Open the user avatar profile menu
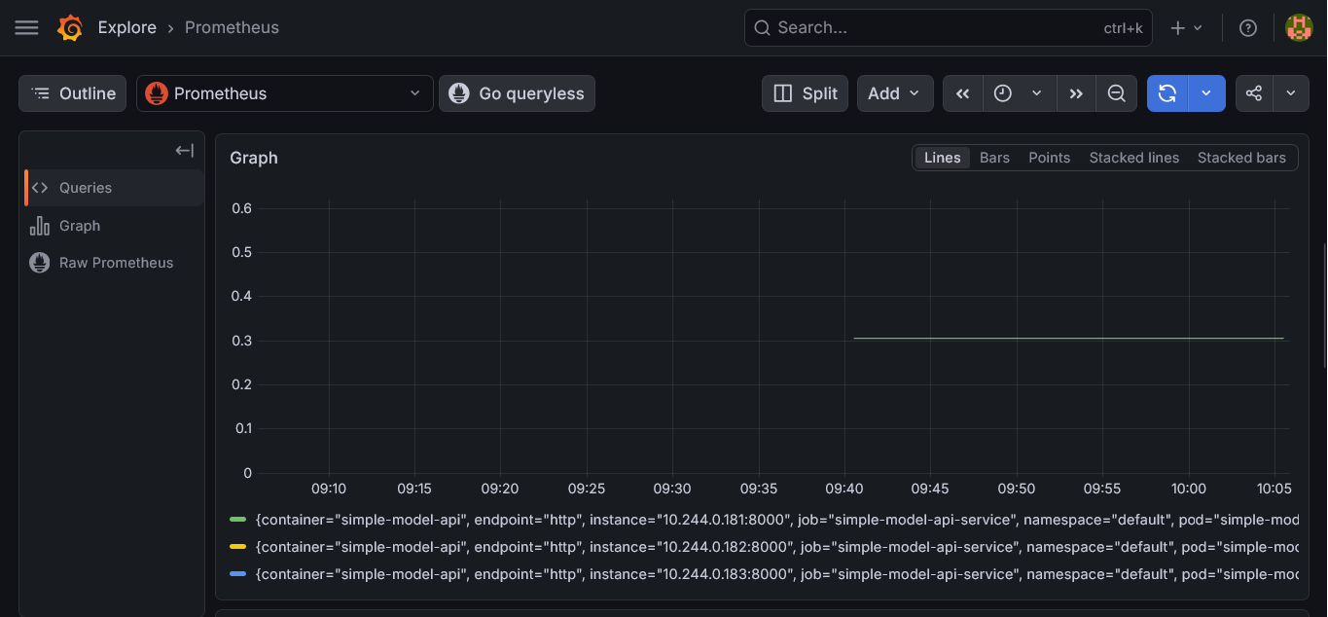 (x=1299, y=28)
